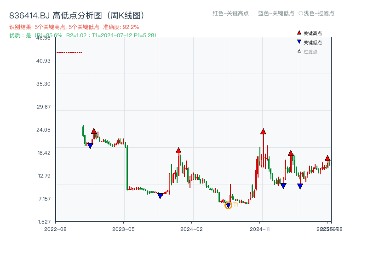Click the rightmost red key-high triangle
The width and height of the screenshot is (368, 276).
click(x=327, y=158)
